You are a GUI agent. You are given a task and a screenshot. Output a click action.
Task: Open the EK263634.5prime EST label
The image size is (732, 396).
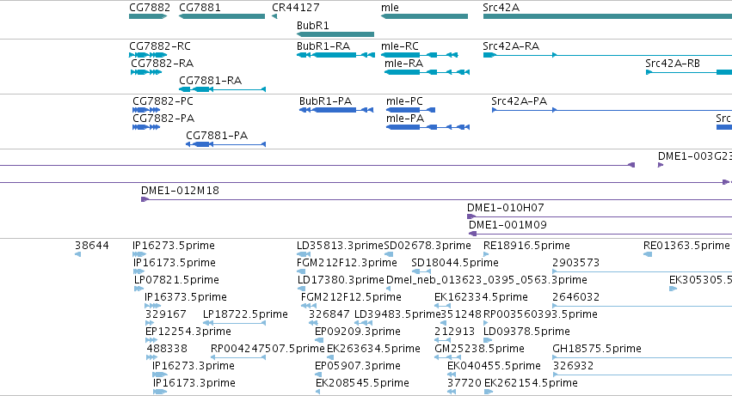point(373,349)
